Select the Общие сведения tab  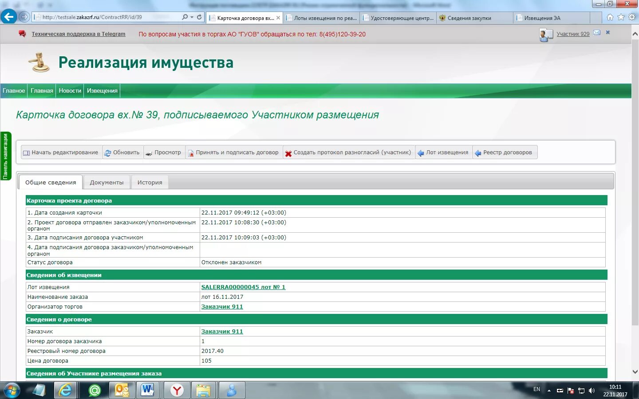pos(51,182)
